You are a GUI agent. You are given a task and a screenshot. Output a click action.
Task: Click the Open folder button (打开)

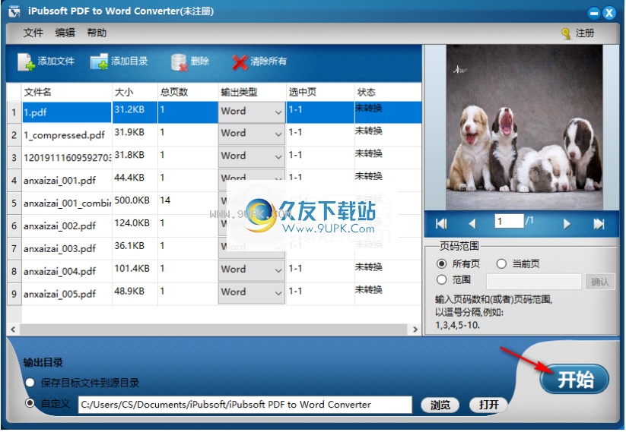[488, 405]
